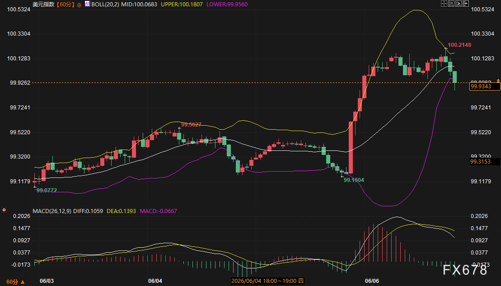Click the orange arrow on current price tag
This screenshot has width=501, height=286.
(498, 81)
